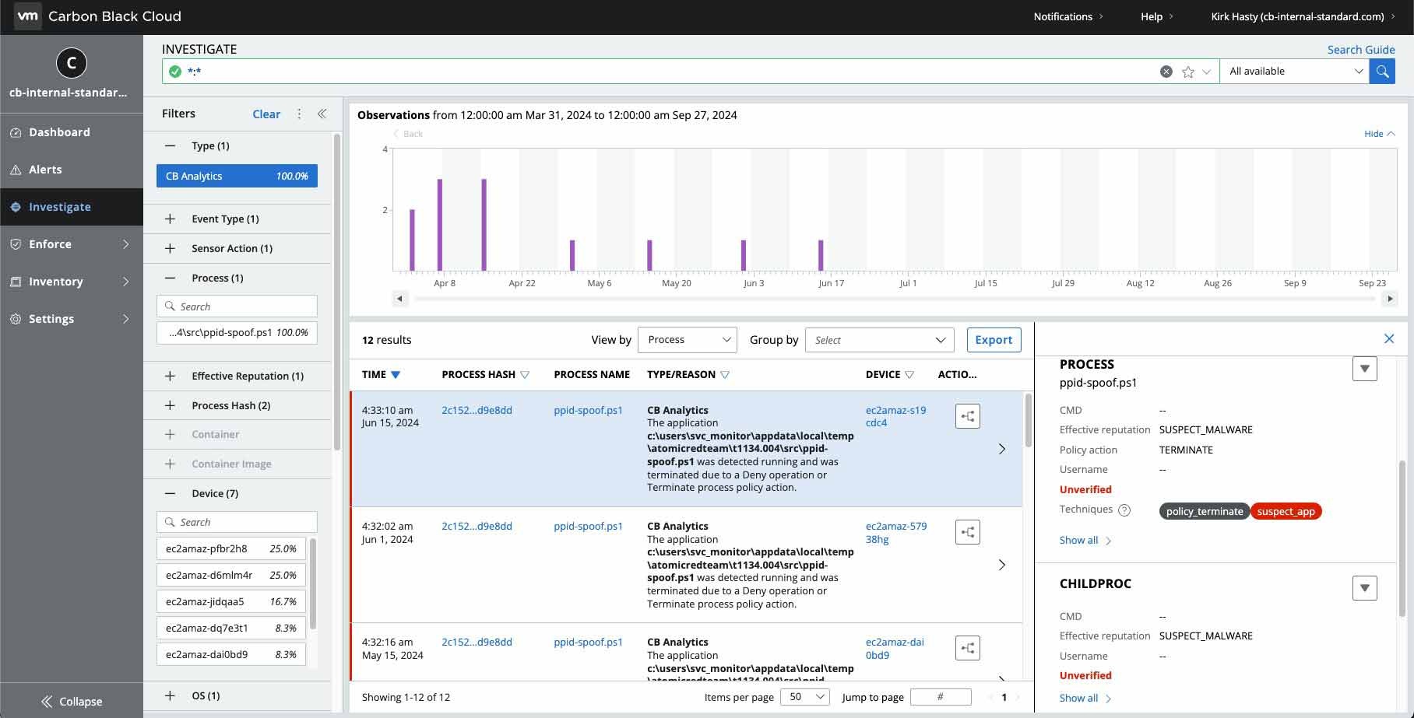
Task: Open the All available time range dropdown
Action: click(1294, 71)
